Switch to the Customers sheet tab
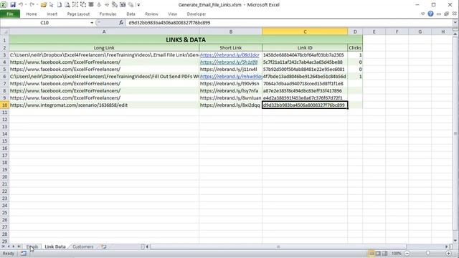The height and width of the screenshot is (258, 459). [83, 247]
